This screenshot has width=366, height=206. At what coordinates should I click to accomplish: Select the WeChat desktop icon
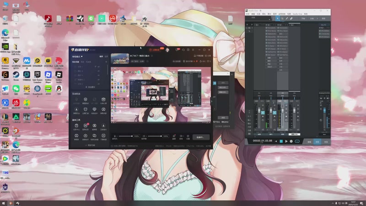coord(16,90)
